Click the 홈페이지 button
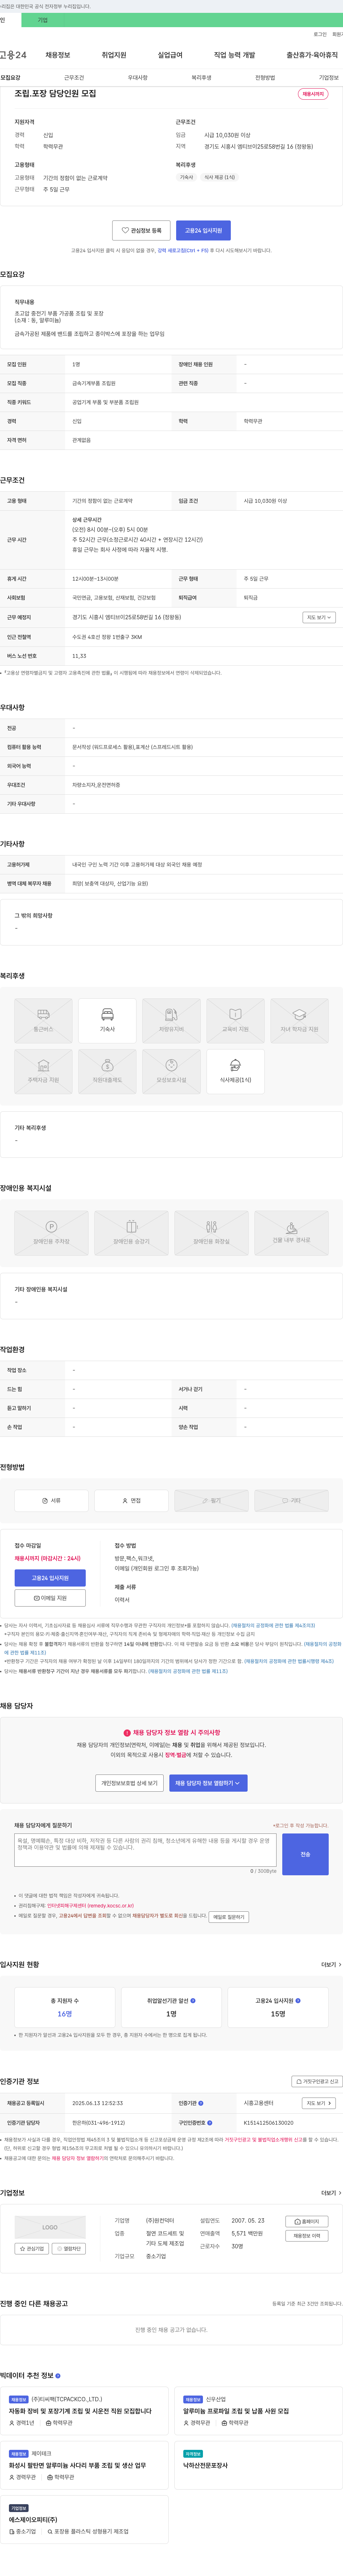The width and height of the screenshot is (343, 2576). pos(307,2222)
